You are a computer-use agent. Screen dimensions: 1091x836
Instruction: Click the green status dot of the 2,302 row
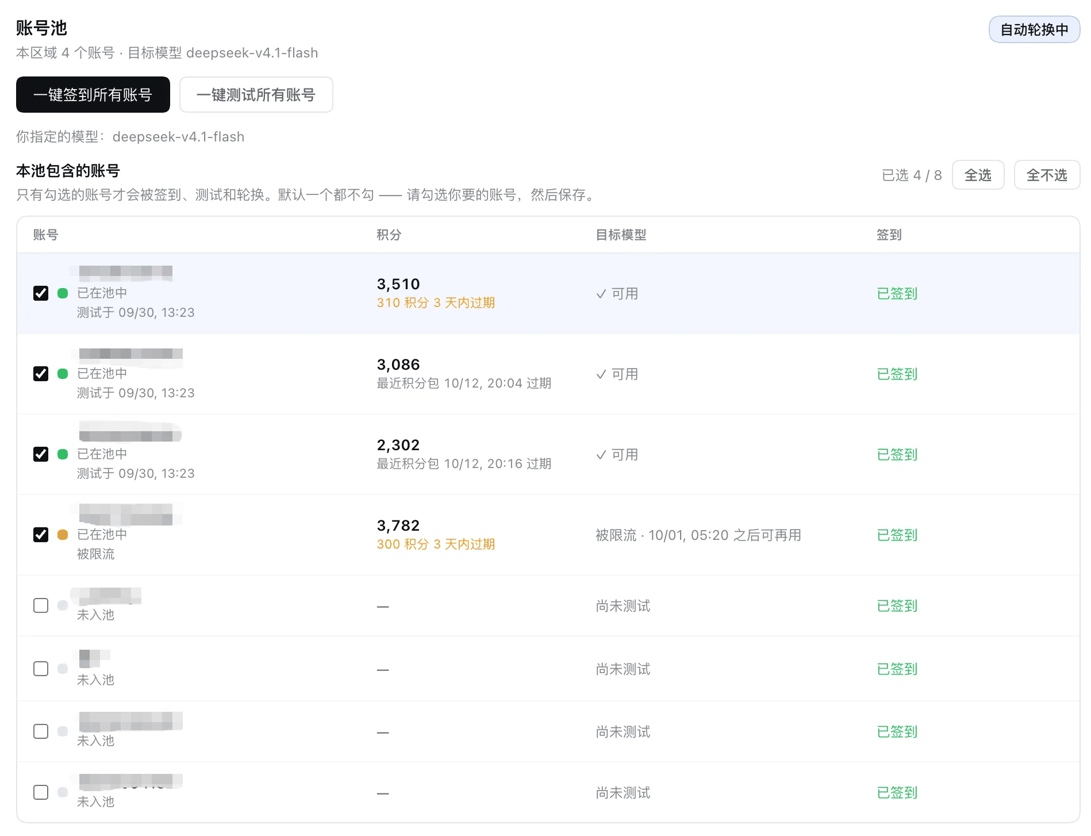click(63, 454)
